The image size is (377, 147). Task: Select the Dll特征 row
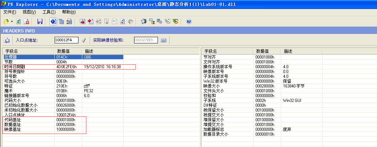tap(262, 105)
